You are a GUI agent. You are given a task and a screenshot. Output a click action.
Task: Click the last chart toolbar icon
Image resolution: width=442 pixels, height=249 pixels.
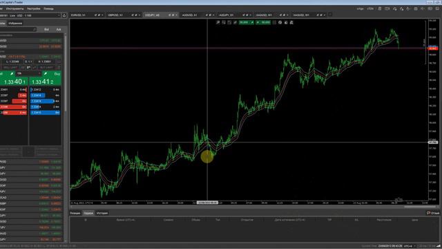[x=291, y=22]
